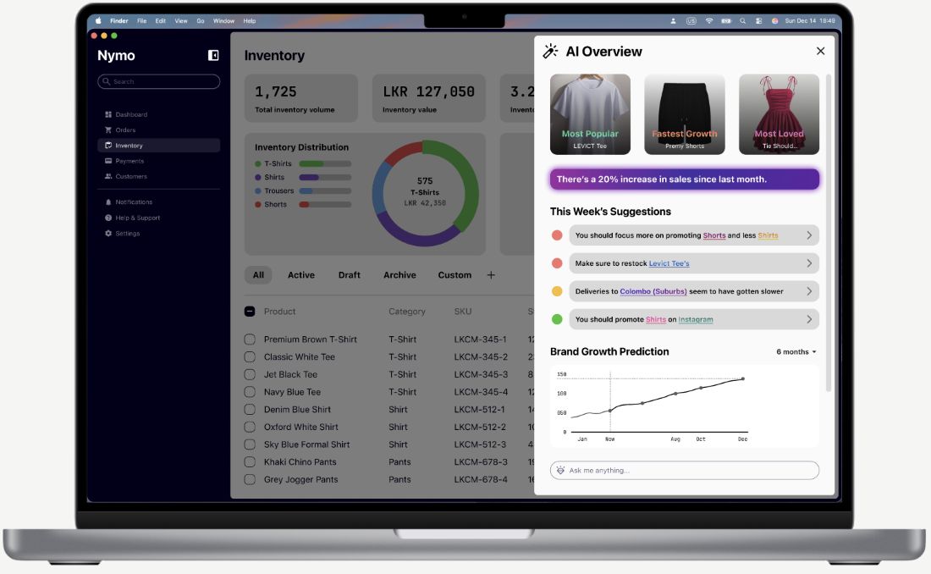Add a new filter tab with plus button
Screen dimensions: 931x574
coord(491,275)
